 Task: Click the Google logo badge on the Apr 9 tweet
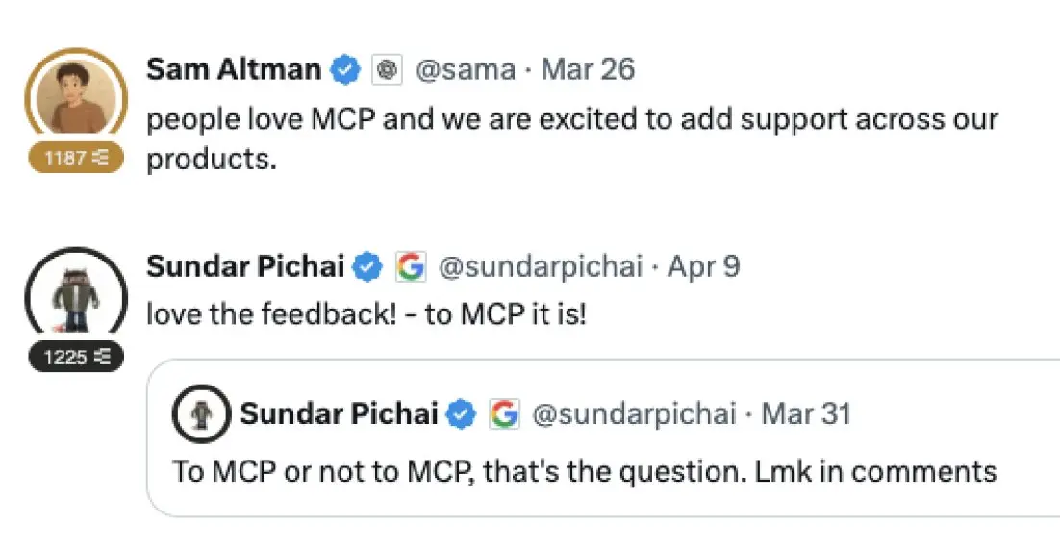click(411, 267)
